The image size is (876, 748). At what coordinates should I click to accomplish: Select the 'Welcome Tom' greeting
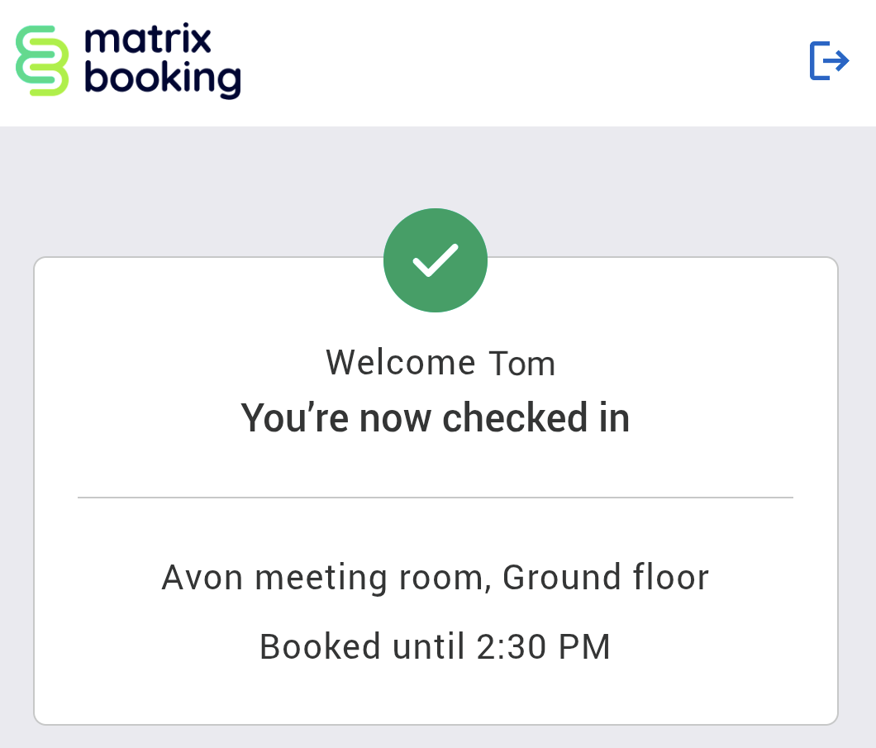pyautogui.click(x=440, y=362)
